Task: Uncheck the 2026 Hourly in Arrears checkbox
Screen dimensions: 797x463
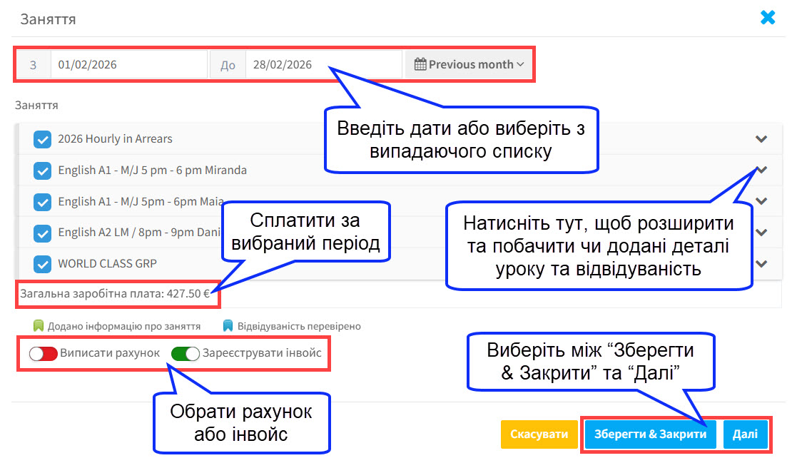Action: coord(42,139)
